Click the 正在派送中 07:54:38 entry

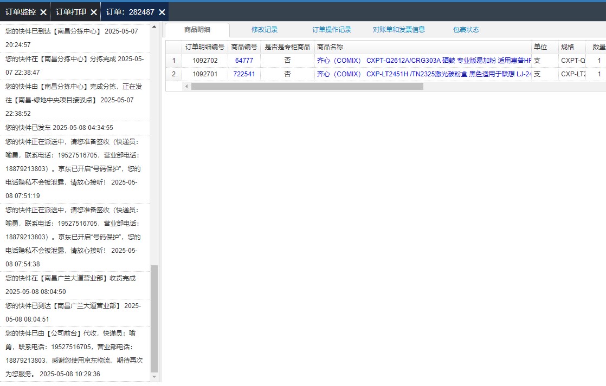pyautogui.click(x=75, y=237)
